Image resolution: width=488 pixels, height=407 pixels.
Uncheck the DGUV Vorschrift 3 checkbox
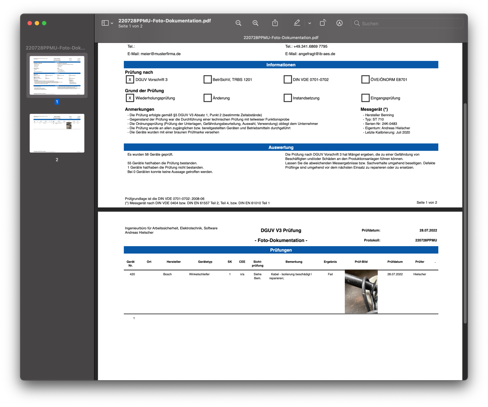coord(130,79)
